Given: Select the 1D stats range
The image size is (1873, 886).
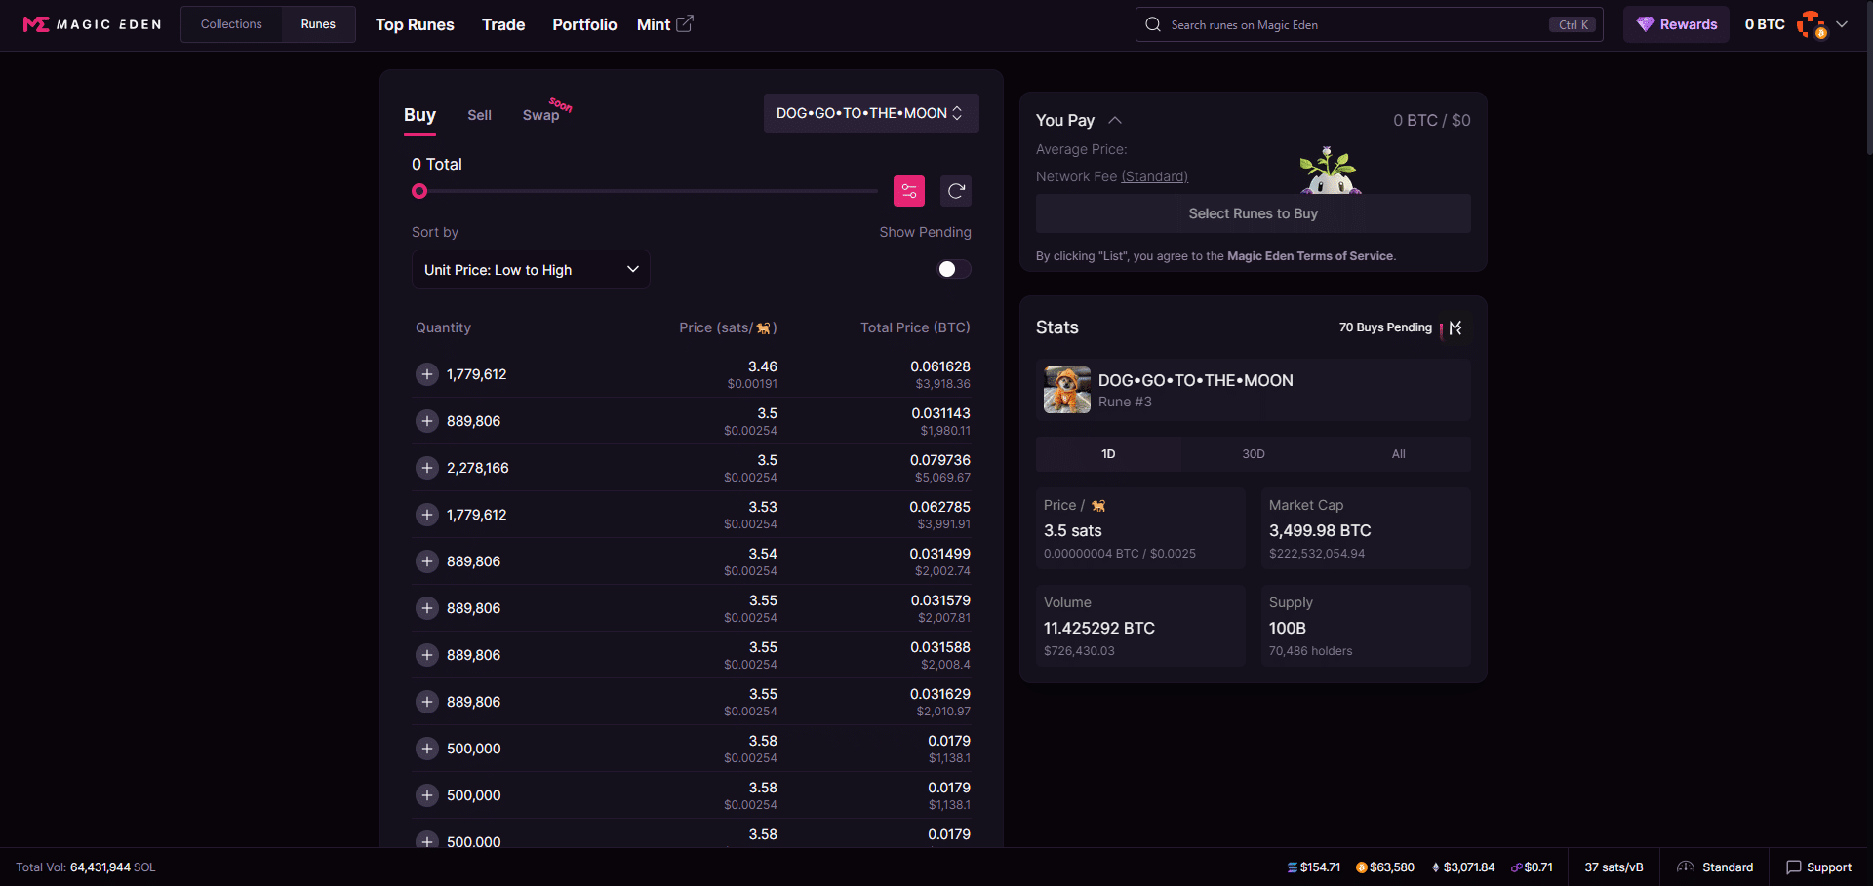Looking at the screenshot, I should 1108,454.
